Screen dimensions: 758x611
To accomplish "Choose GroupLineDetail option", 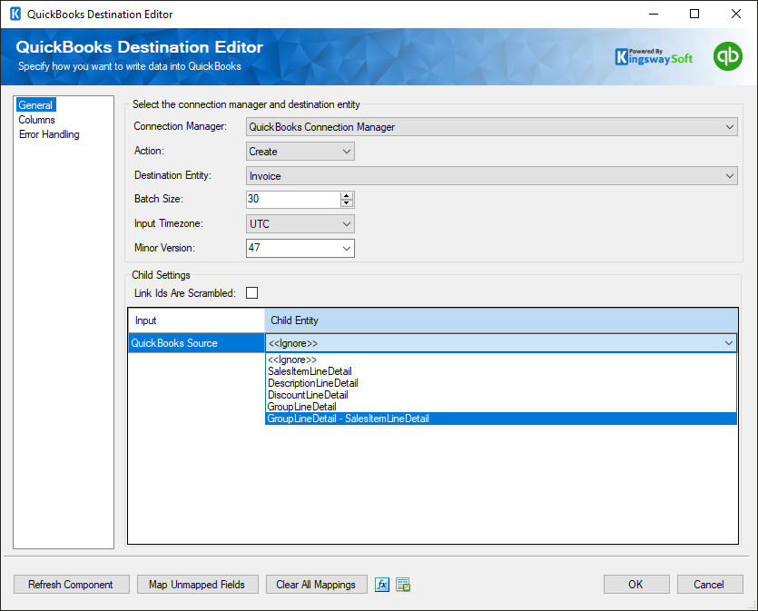I will [501, 407].
